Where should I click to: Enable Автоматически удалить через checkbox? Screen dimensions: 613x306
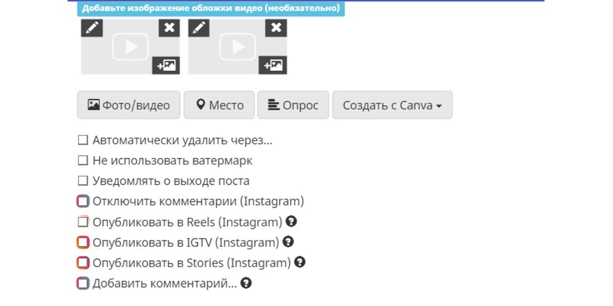tap(83, 140)
